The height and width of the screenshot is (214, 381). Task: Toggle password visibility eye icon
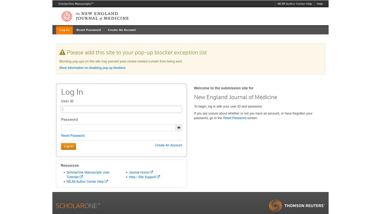pyautogui.click(x=179, y=128)
